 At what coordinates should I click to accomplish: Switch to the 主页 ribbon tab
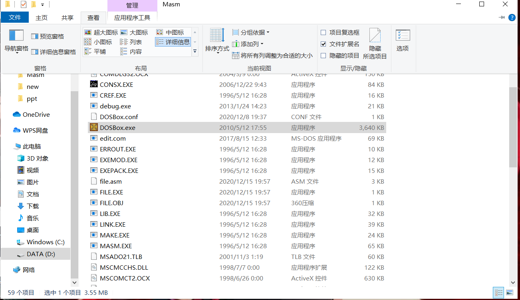(x=41, y=17)
